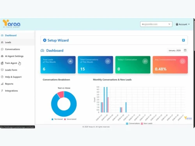This screenshot has height=146, width=195.
Task: Toggle Text-based legend in donut chart
Action: [57, 119]
